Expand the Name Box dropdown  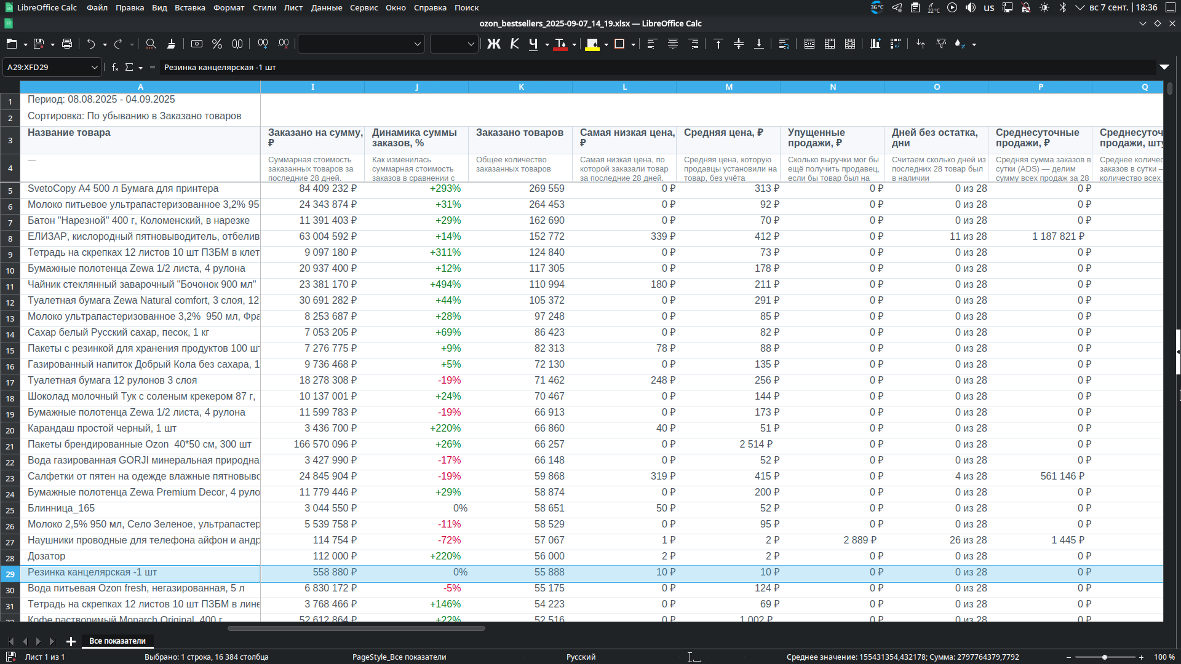point(94,67)
